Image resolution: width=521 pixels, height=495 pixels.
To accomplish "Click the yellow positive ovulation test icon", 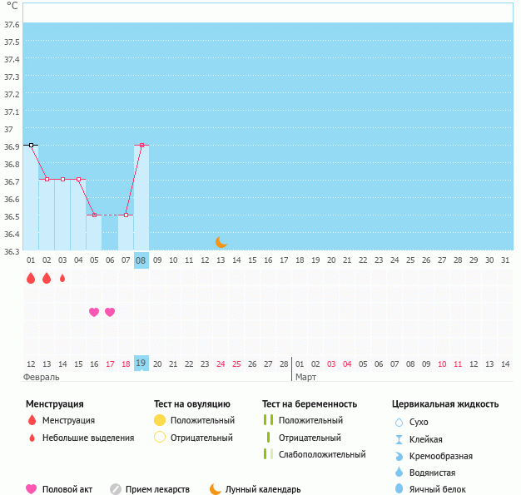I will (x=160, y=420).
